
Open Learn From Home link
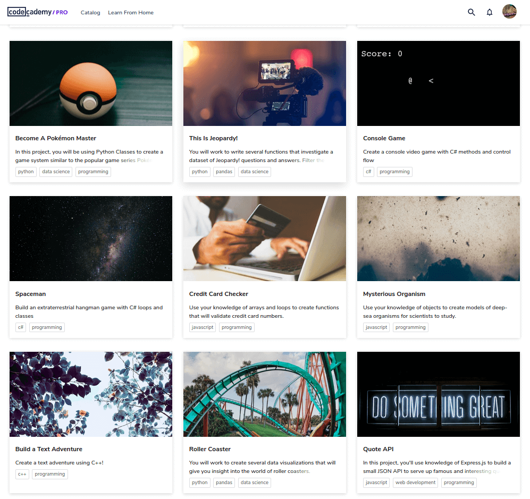(x=130, y=13)
